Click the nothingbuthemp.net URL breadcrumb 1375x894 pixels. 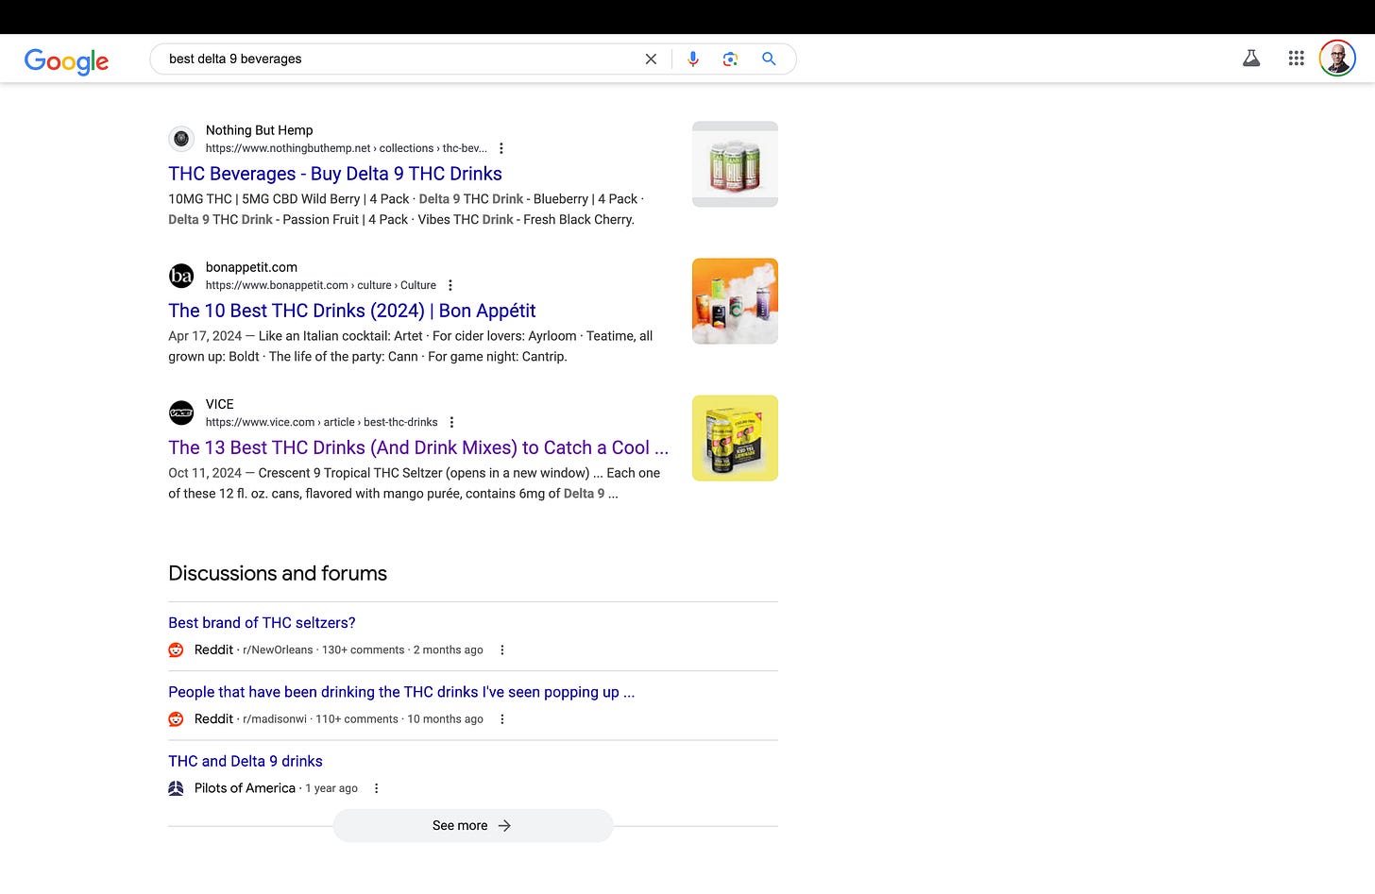coord(347,148)
